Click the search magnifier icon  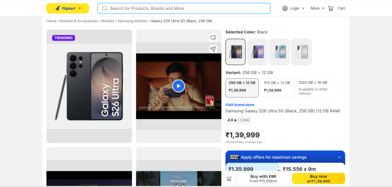[x=105, y=8]
